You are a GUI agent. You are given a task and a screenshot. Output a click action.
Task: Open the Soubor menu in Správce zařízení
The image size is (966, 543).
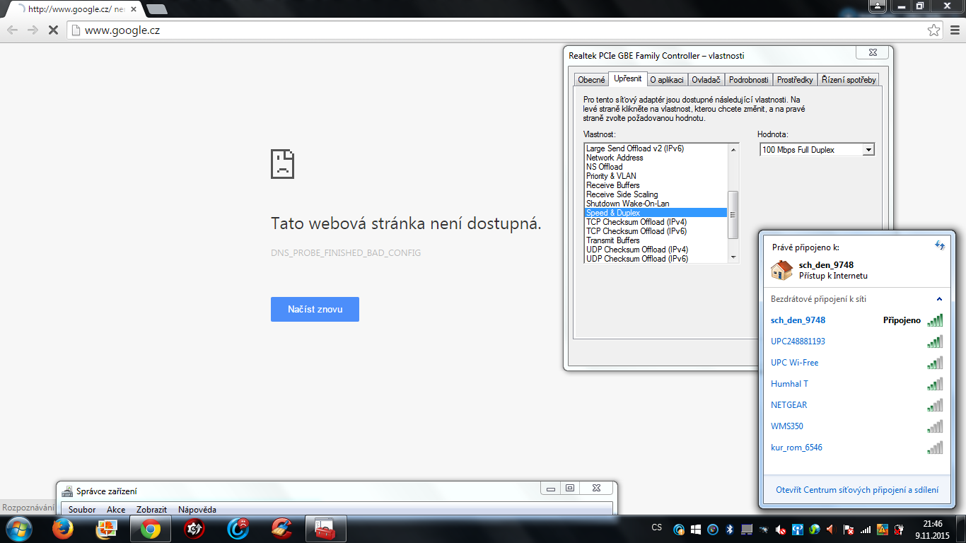click(82, 510)
